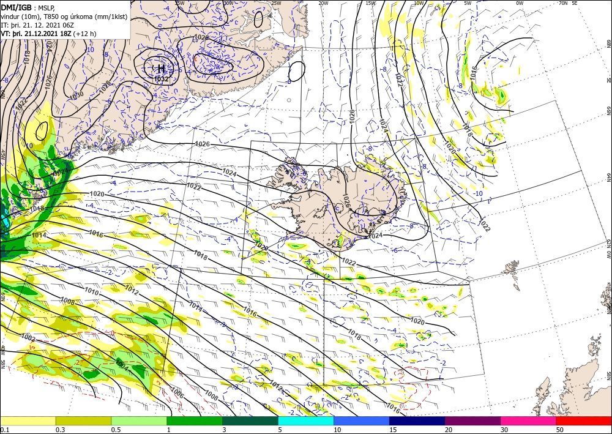This screenshot has height=434, width=612.
Task: Click the red 50+ legend swatch
Action: (x=584, y=421)
